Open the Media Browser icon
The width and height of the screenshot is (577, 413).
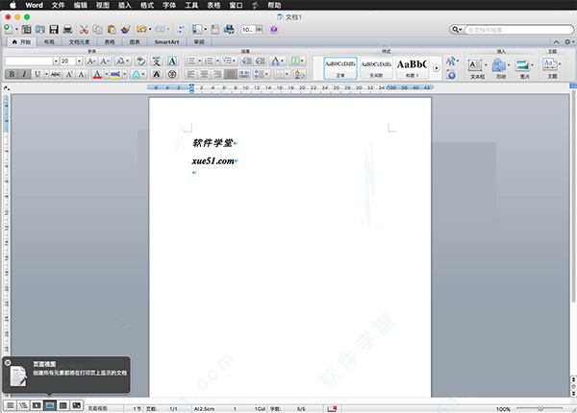coord(229,30)
